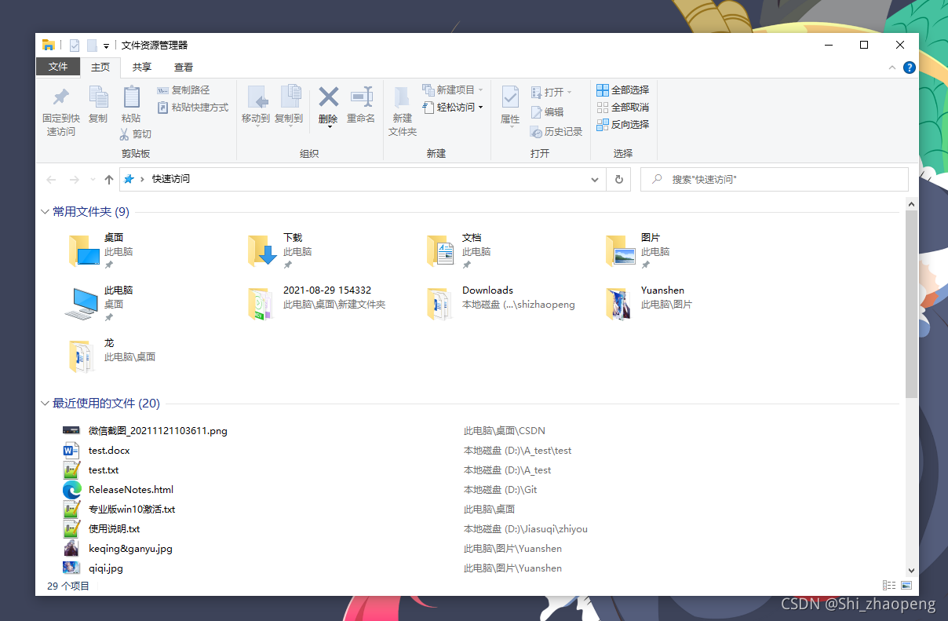The height and width of the screenshot is (621, 948).
Task: Click the Copy (复制) ribbon icon
Action: coord(98,97)
